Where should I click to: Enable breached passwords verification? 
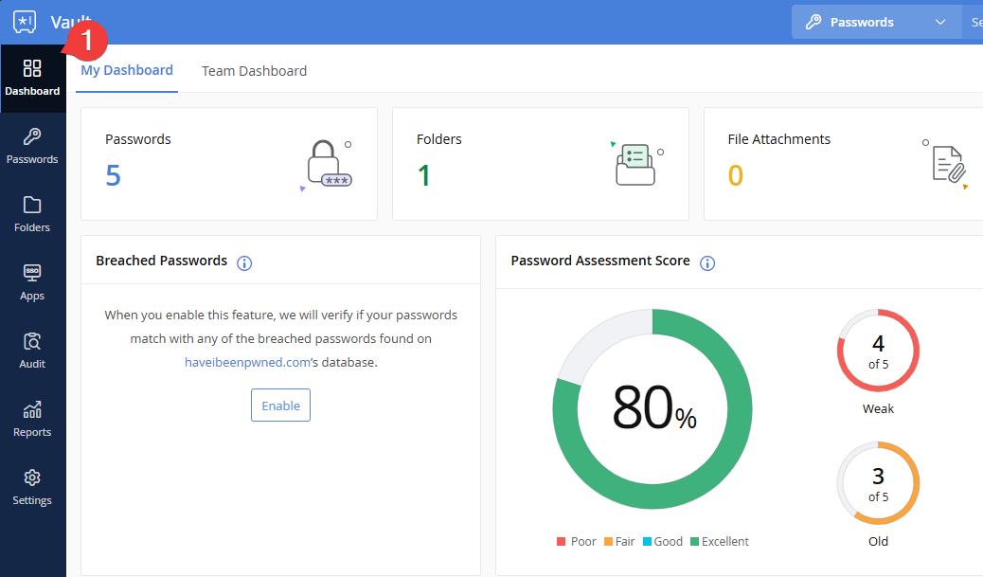(280, 406)
